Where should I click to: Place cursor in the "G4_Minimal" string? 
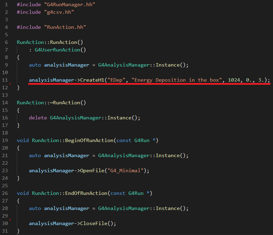(127, 171)
